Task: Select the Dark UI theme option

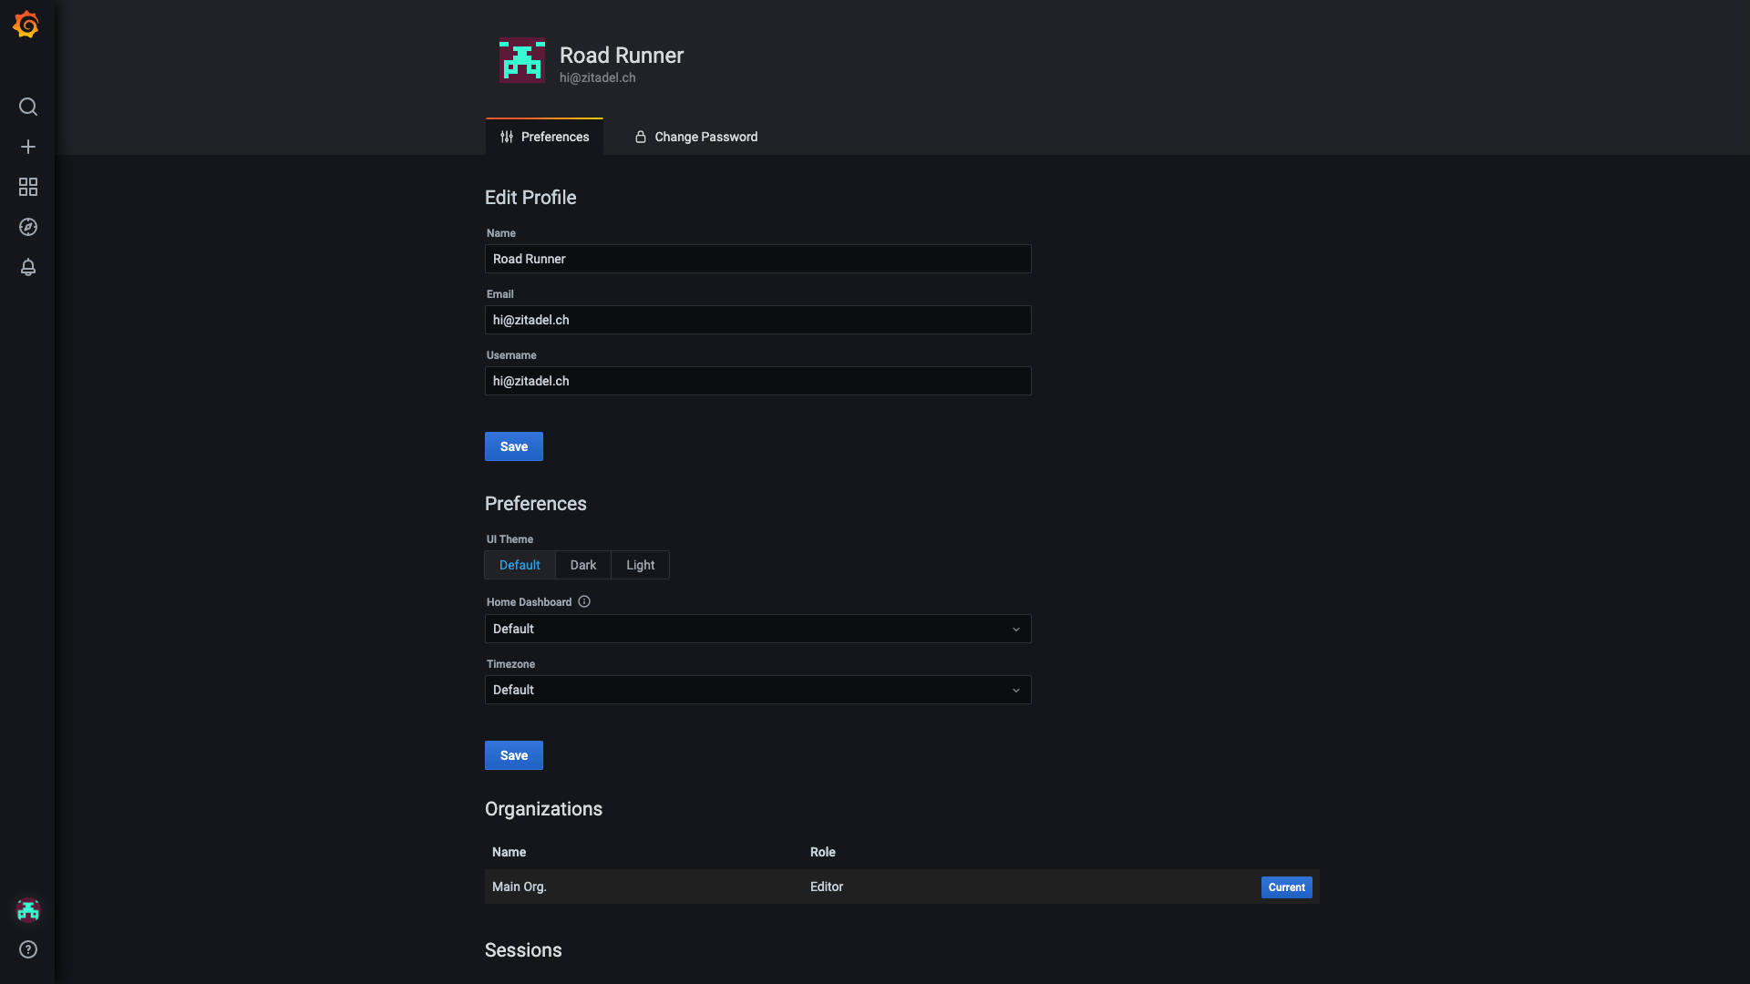Action: pos(583,565)
